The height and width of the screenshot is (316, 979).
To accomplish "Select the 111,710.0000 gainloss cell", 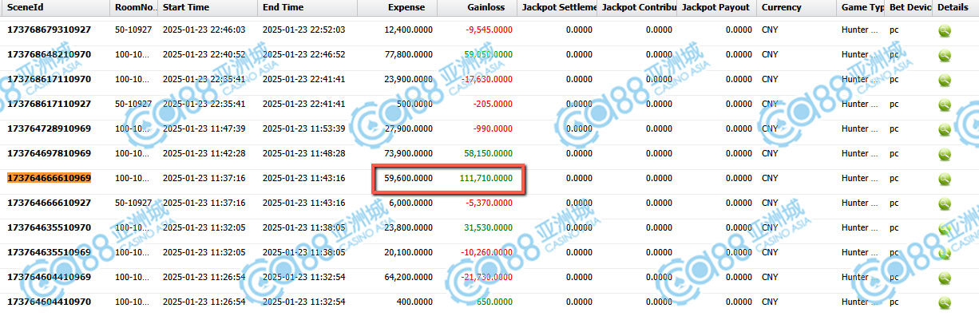I will (486, 178).
